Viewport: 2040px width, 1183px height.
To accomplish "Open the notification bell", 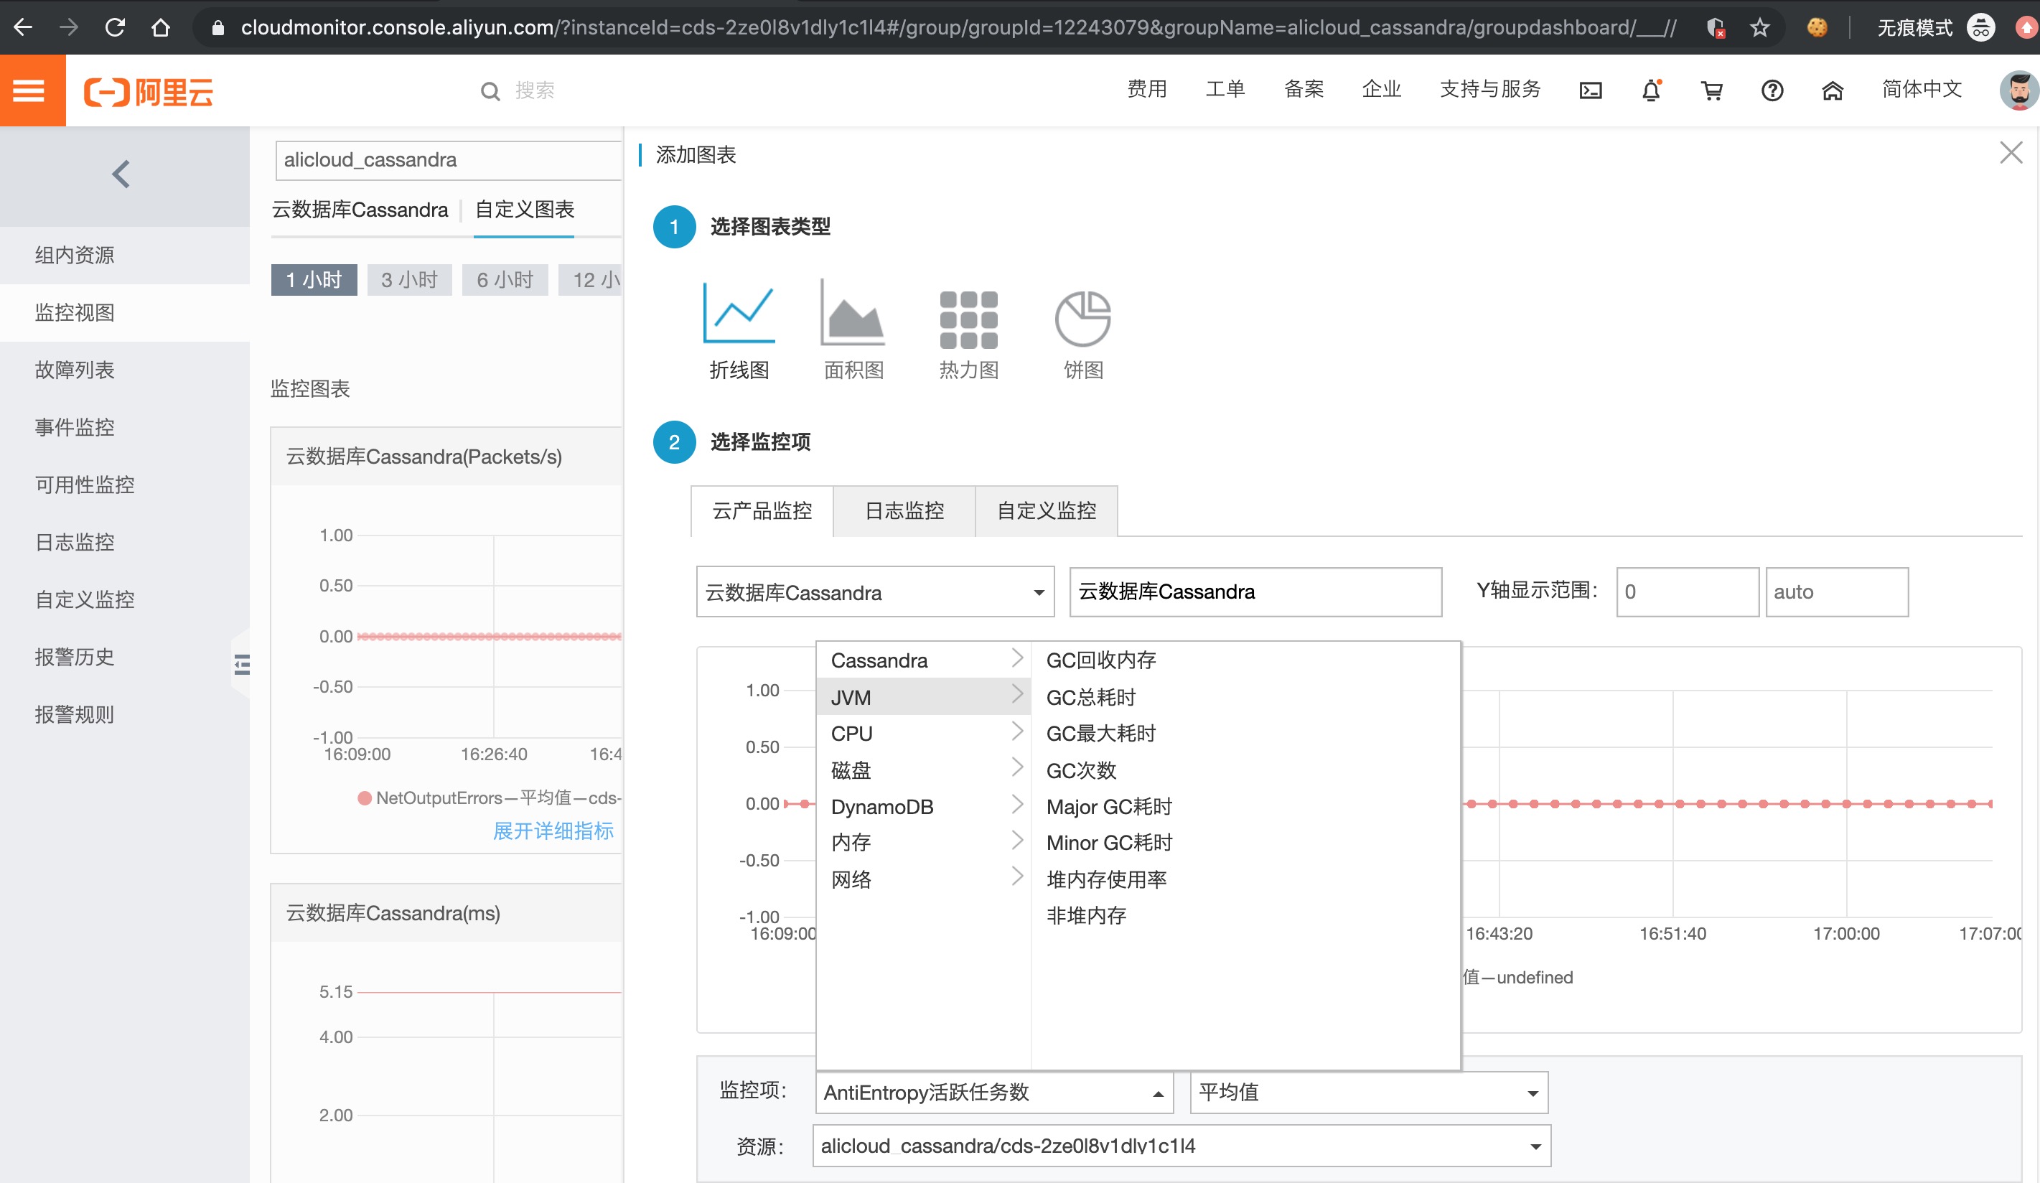I will coord(1651,90).
